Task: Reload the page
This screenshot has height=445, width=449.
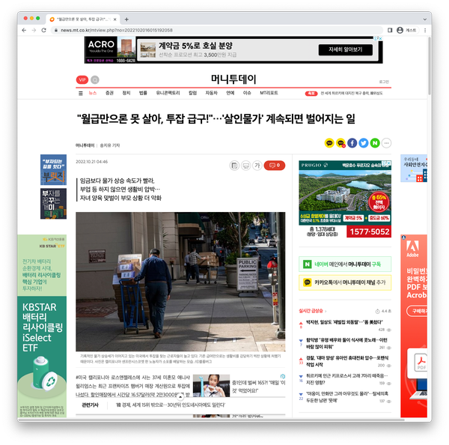Action: tap(44, 30)
